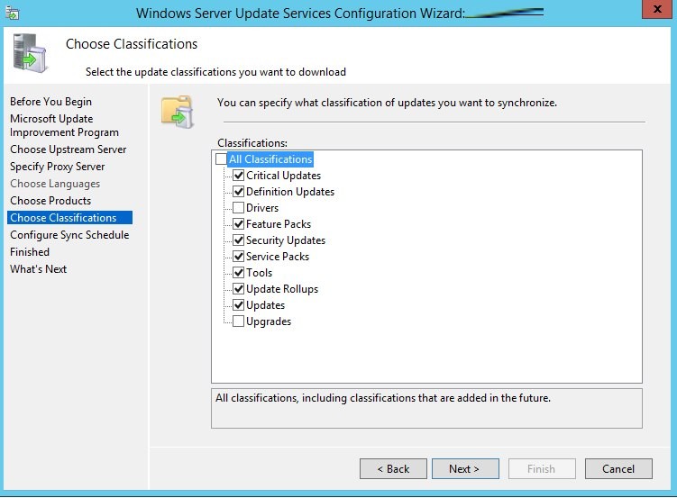677x498 pixels.
Task: Uncheck the Definition Updates checkbox
Action: pyautogui.click(x=239, y=192)
